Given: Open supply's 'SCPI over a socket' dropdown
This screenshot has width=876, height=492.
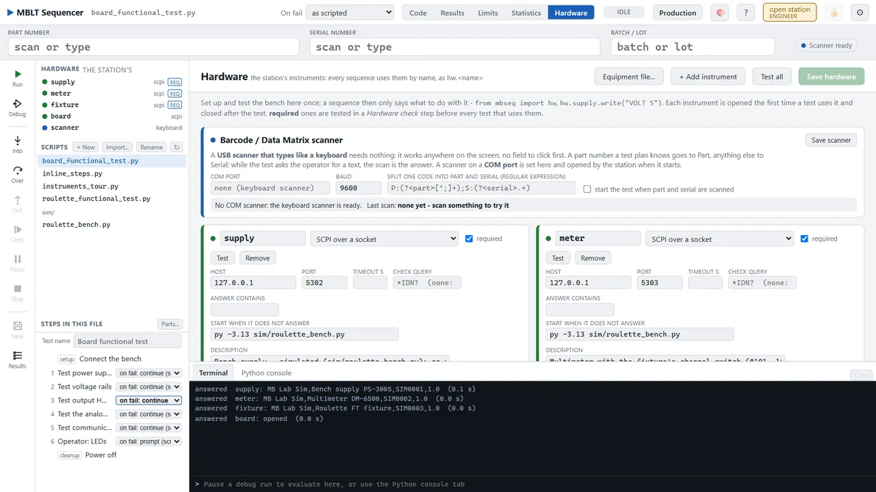Looking at the screenshot, I should pos(384,238).
